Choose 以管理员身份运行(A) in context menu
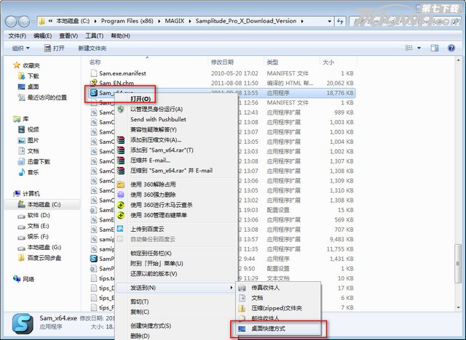Screen dimensions: 466x340 tap(176, 110)
